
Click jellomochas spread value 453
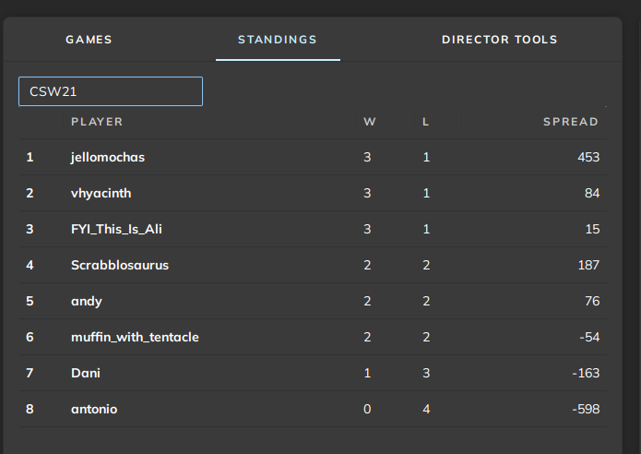coord(588,157)
